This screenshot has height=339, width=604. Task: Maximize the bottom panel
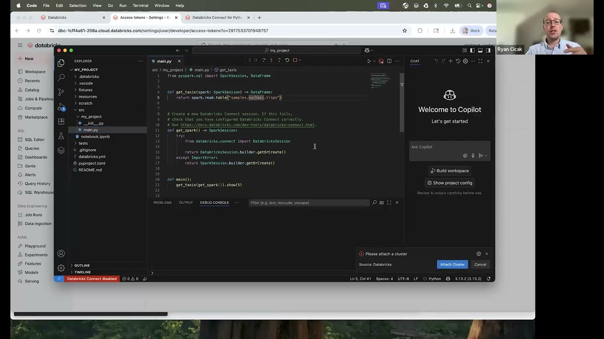(x=389, y=203)
